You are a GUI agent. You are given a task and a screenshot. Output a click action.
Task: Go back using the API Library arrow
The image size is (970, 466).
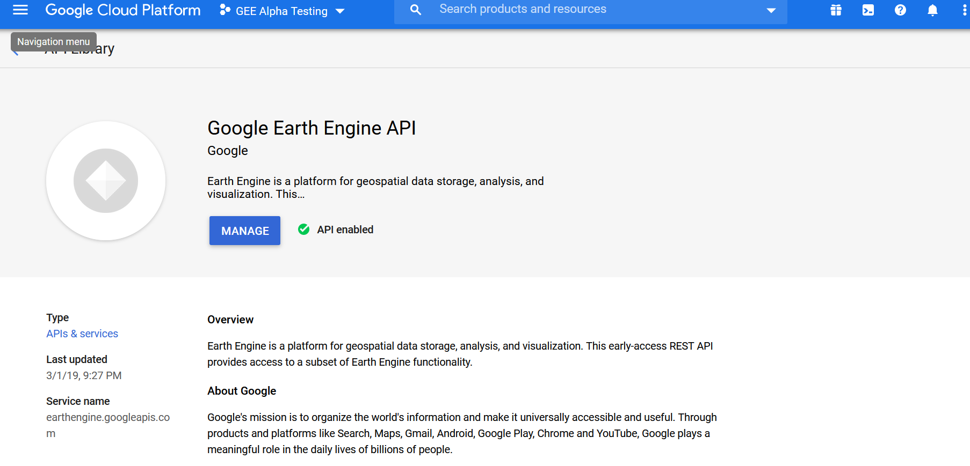[16, 52]
